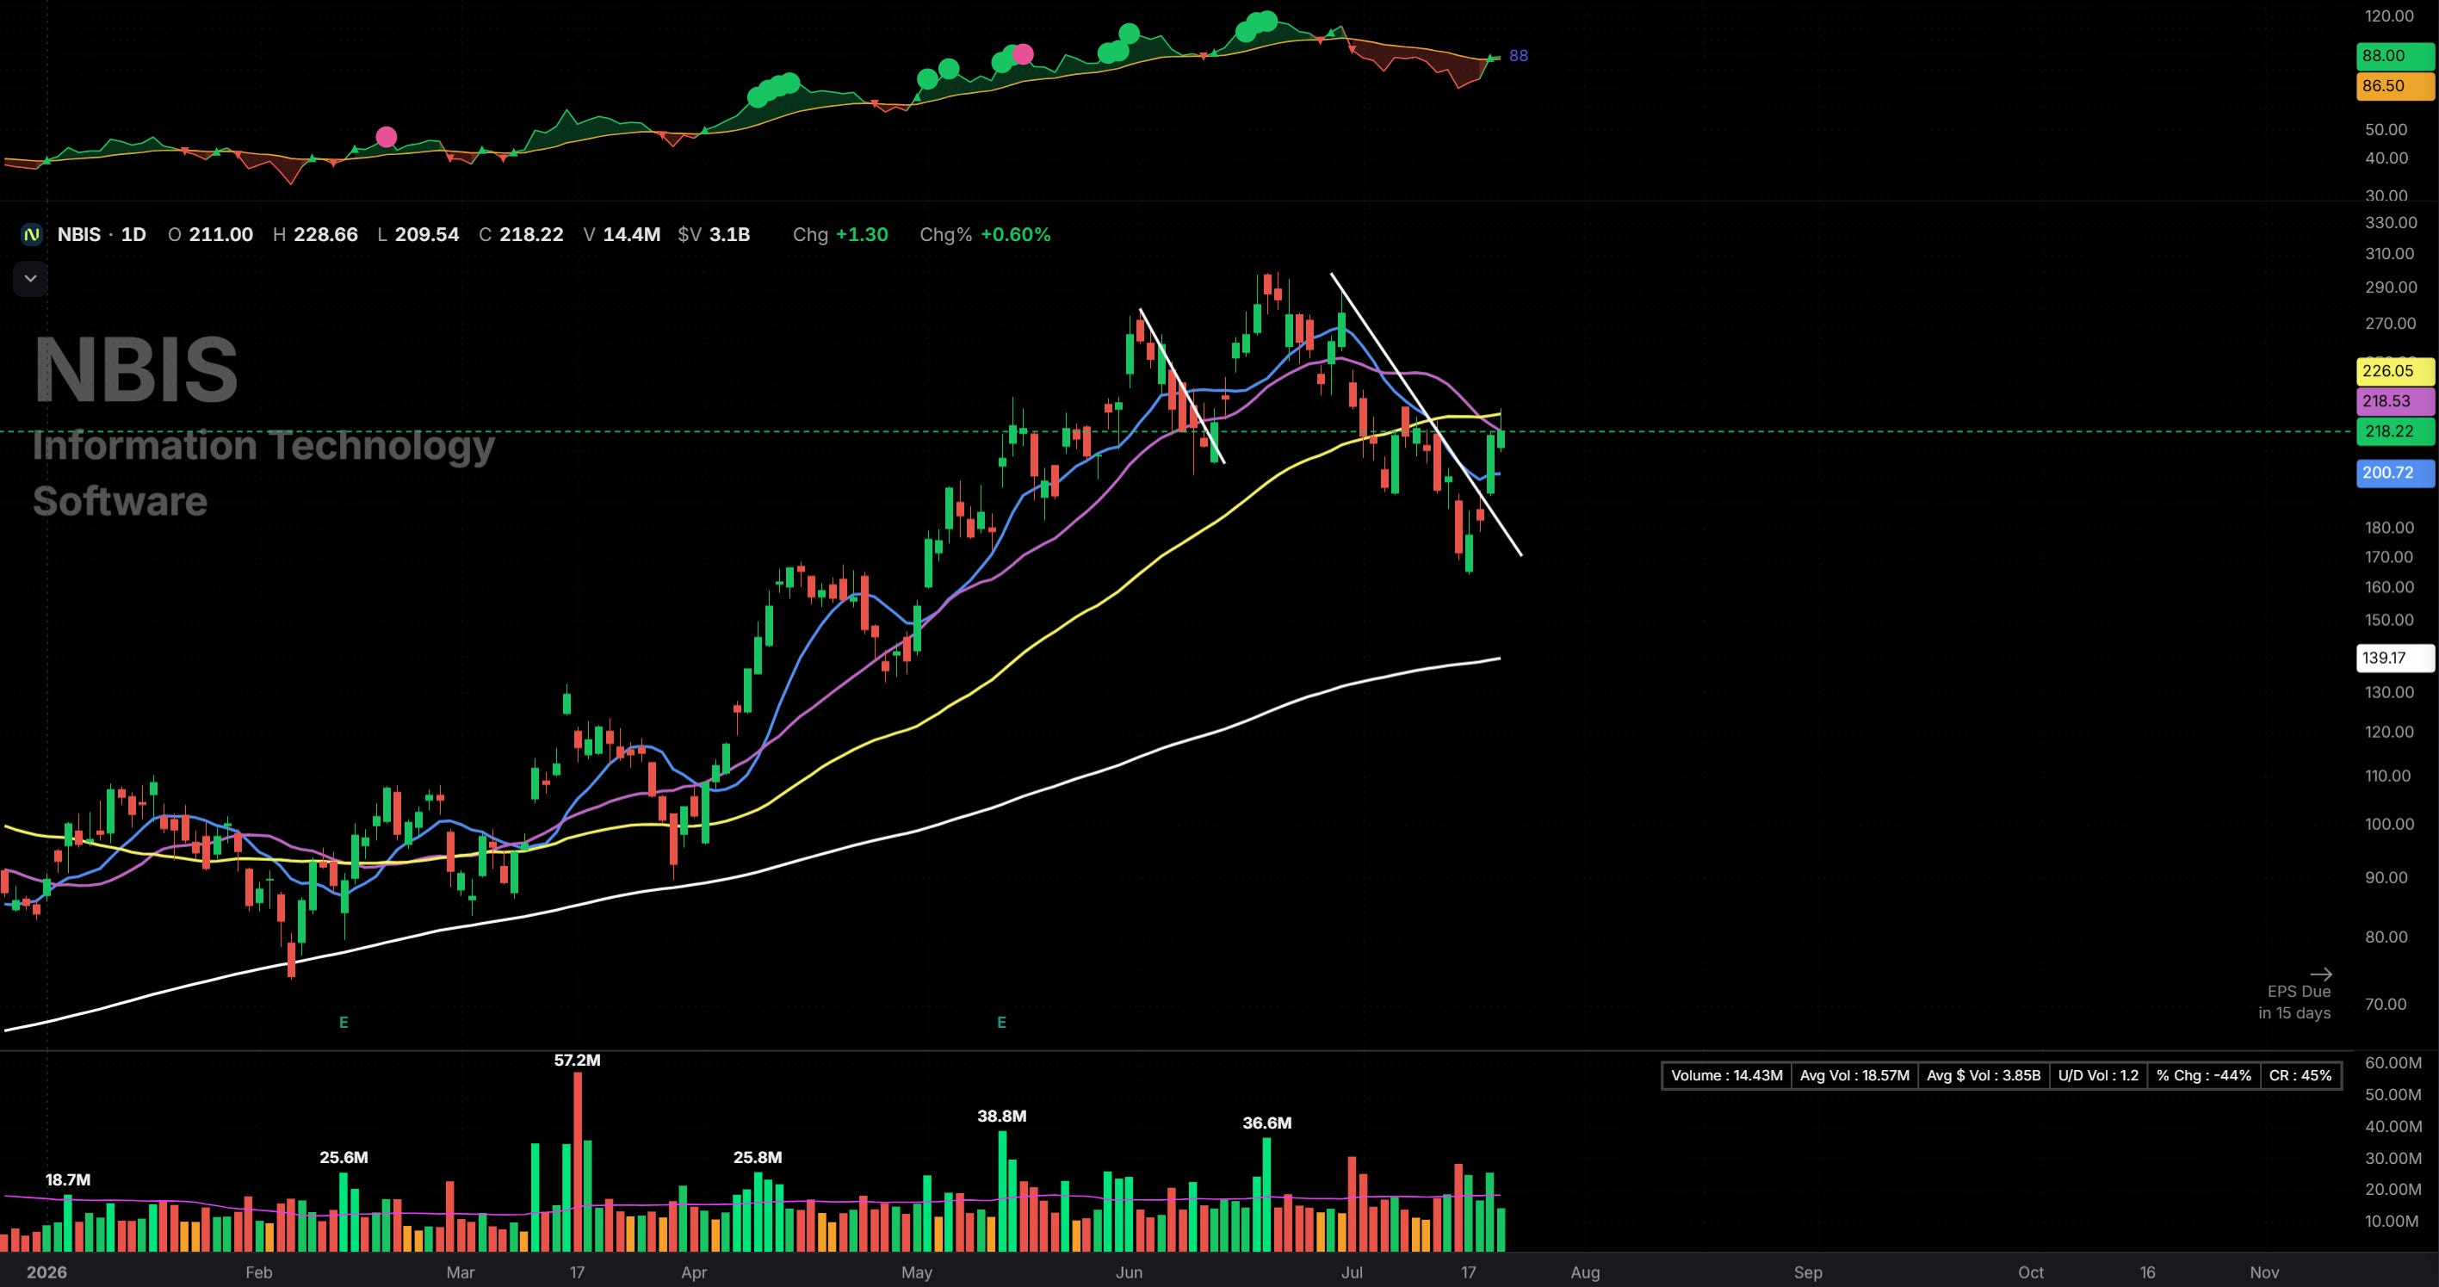Click the purple 218.53 moving average tag
2439x1287 pixels.
[2394, 401]
